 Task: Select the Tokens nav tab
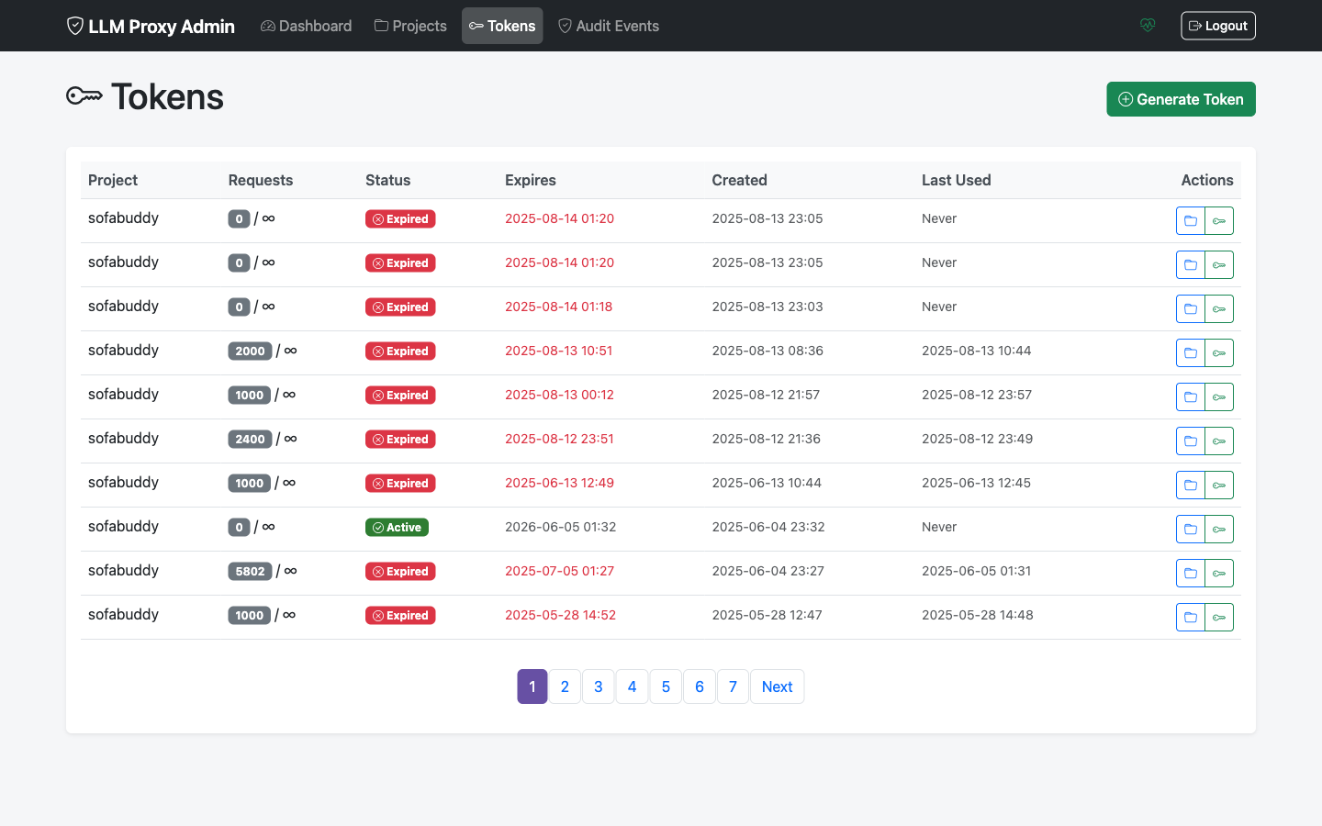coord(502,26)
